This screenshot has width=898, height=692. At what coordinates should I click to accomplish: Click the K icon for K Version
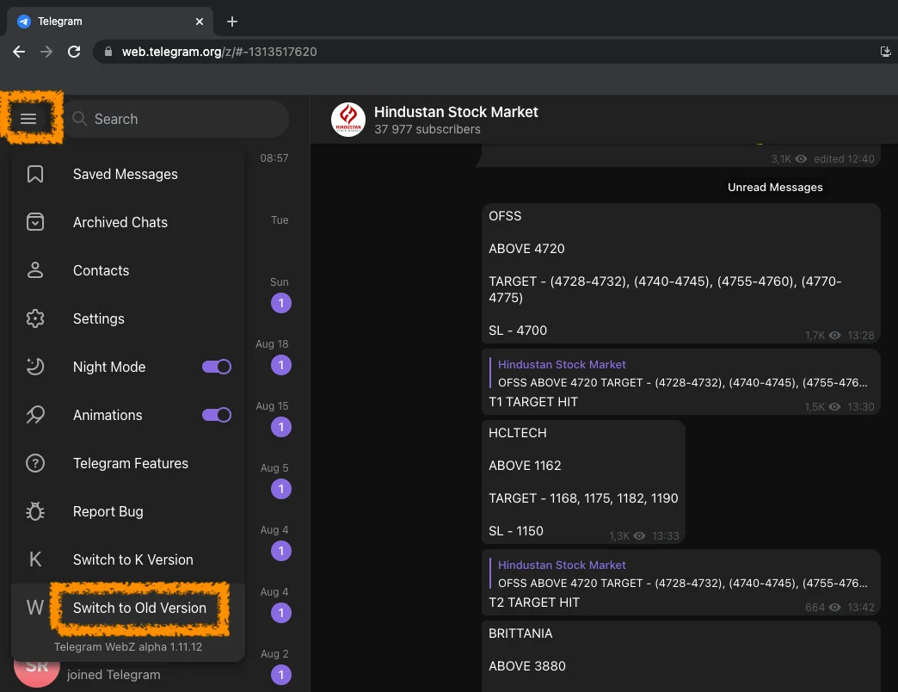point(35,559)
